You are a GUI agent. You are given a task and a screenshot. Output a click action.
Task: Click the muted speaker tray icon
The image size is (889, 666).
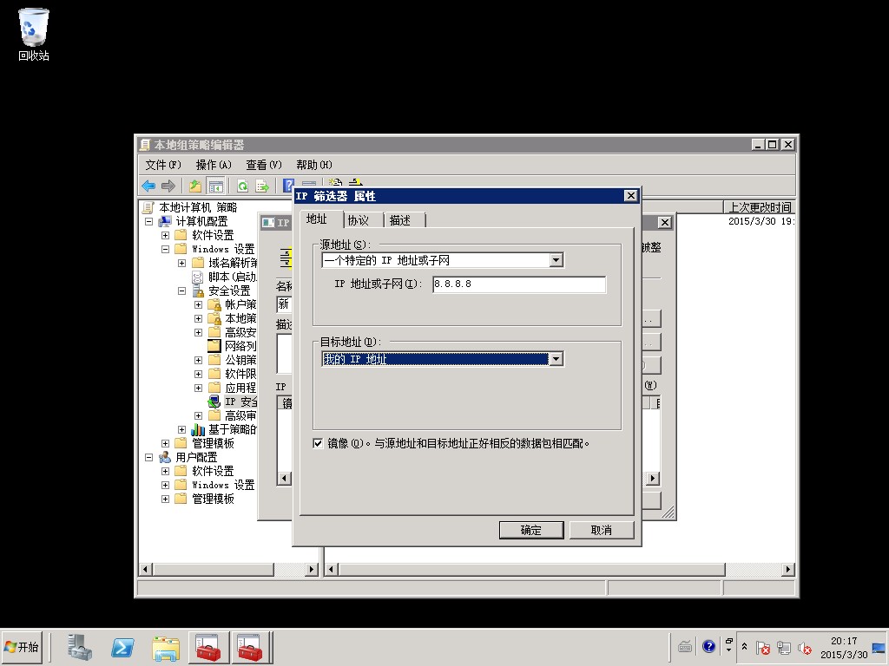pyautogui.click(x=804, y=647)
